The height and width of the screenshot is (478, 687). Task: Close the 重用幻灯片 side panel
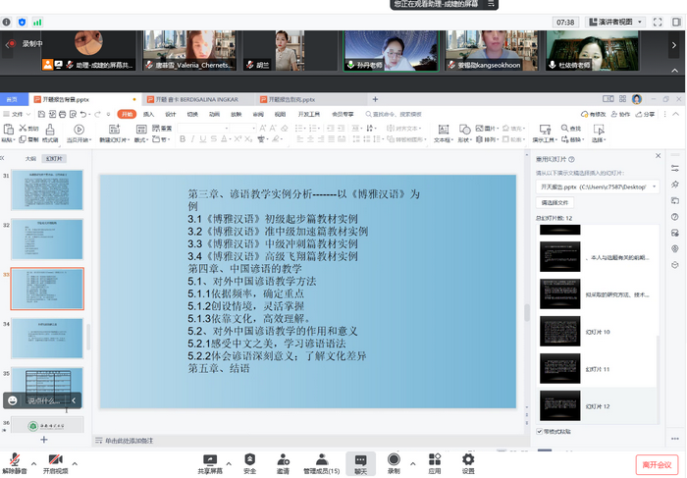point(657,157)
